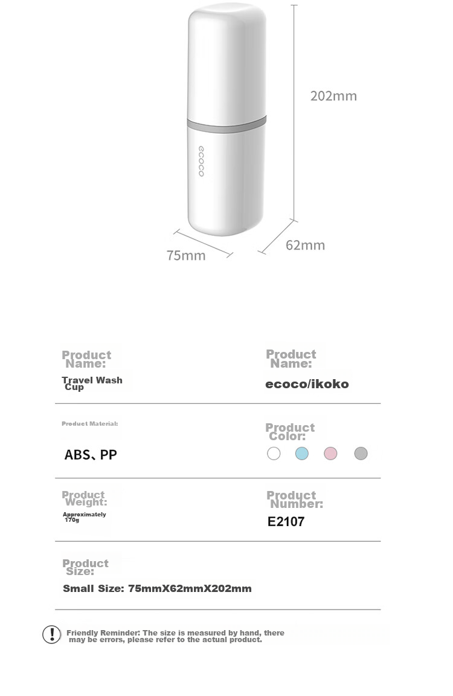Pick the gray color swatch

[x=361, y=454]
